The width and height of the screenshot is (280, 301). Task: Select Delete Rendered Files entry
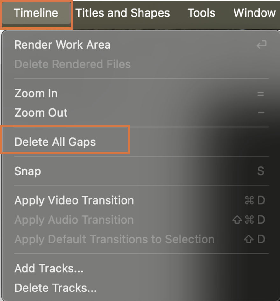pos(73,64)
